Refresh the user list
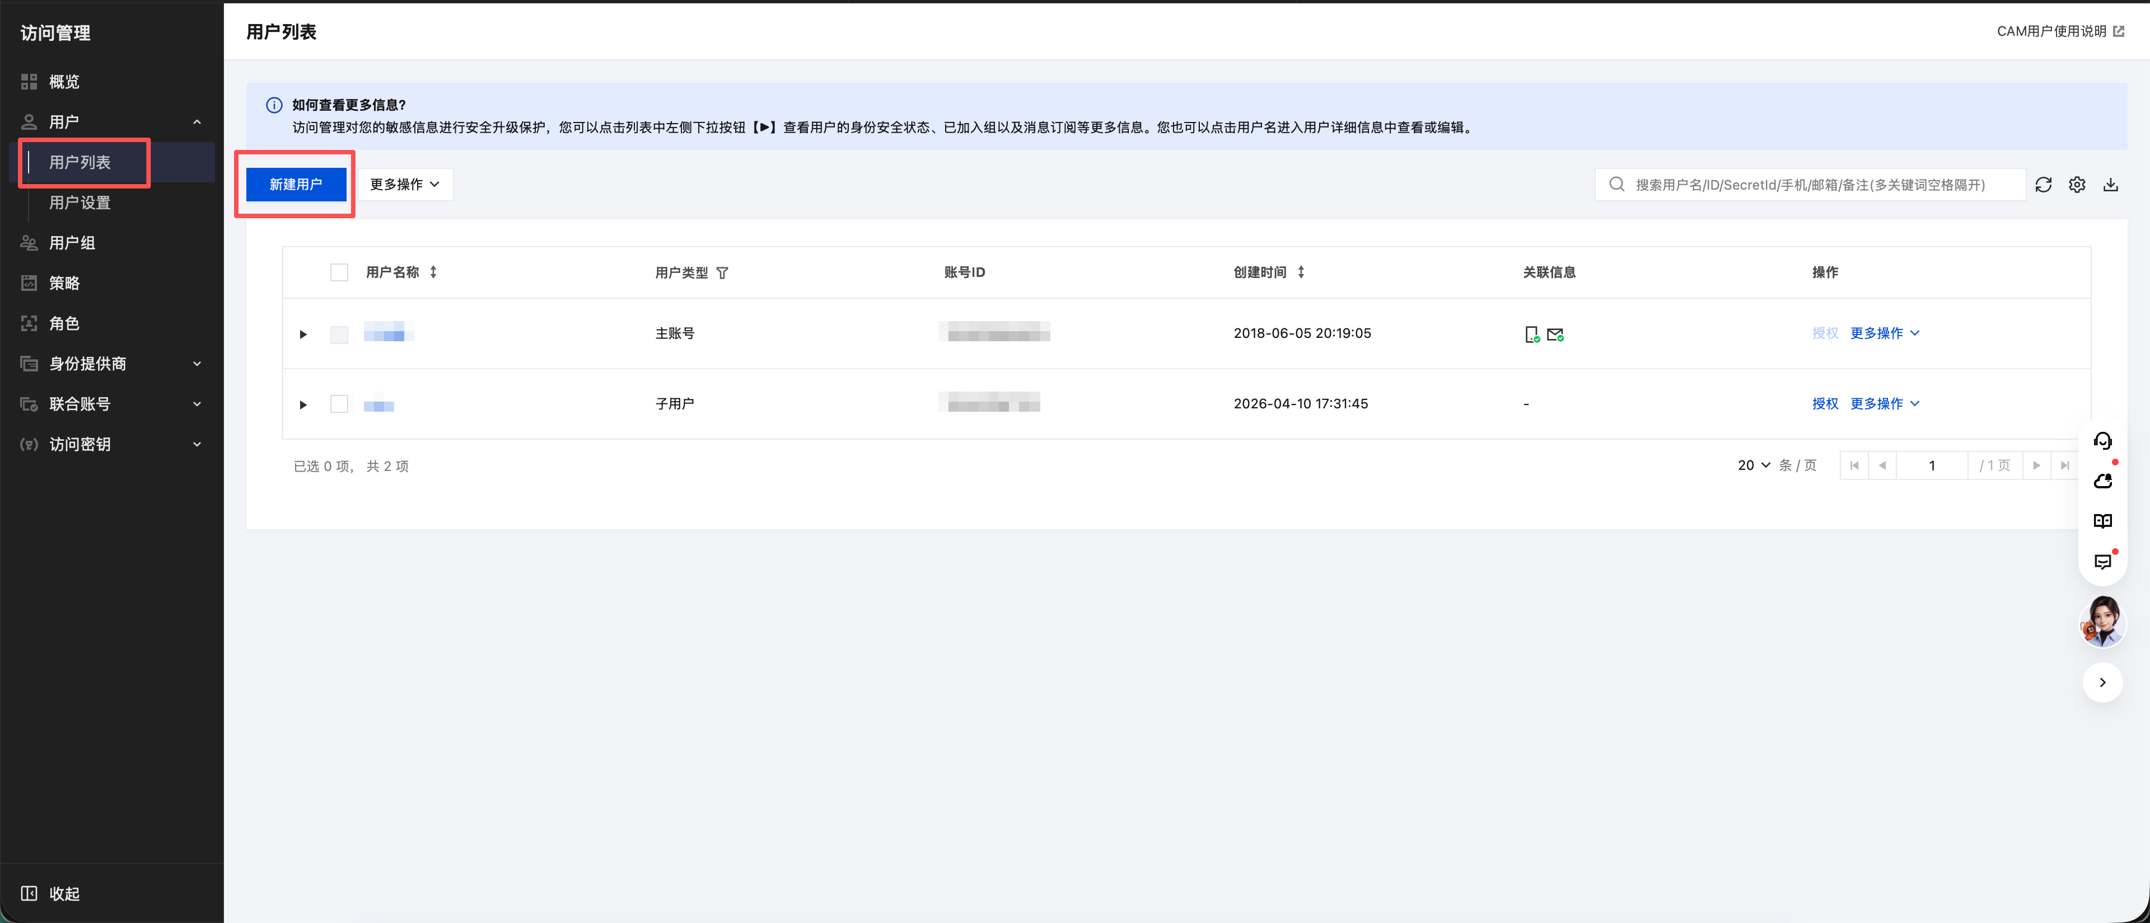 2043,184
